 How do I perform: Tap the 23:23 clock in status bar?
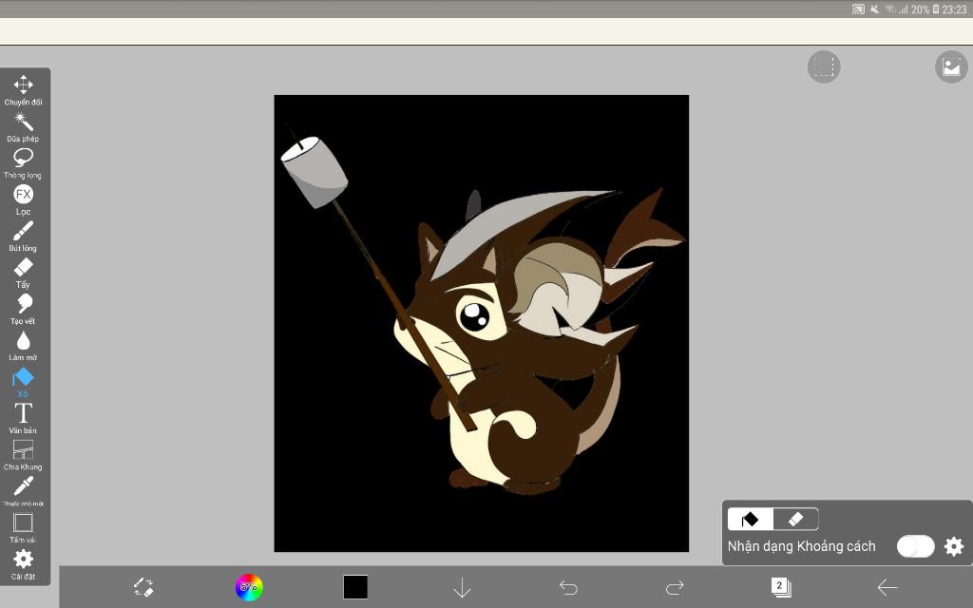point(956,9)
